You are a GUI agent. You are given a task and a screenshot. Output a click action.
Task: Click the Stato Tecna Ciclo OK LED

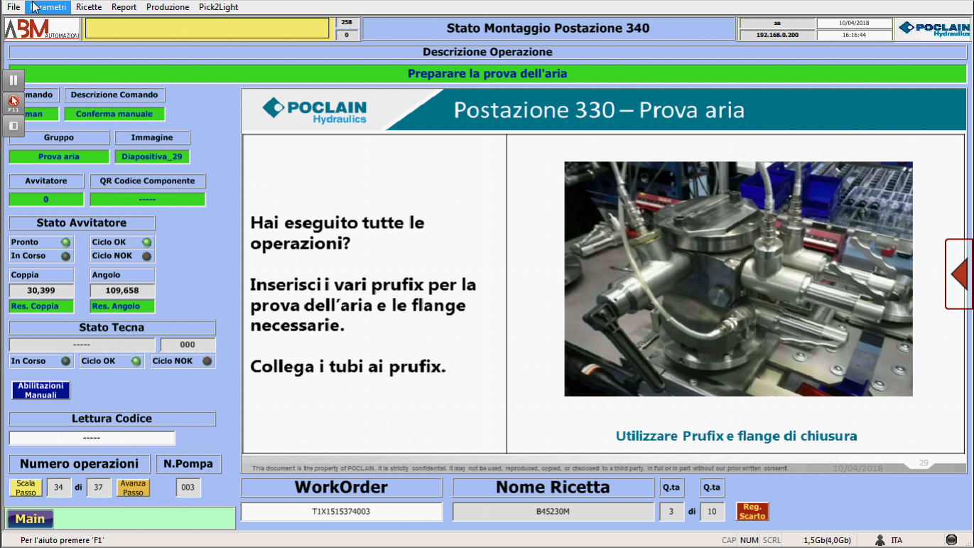pyautogui.click(x=136, y=361)
